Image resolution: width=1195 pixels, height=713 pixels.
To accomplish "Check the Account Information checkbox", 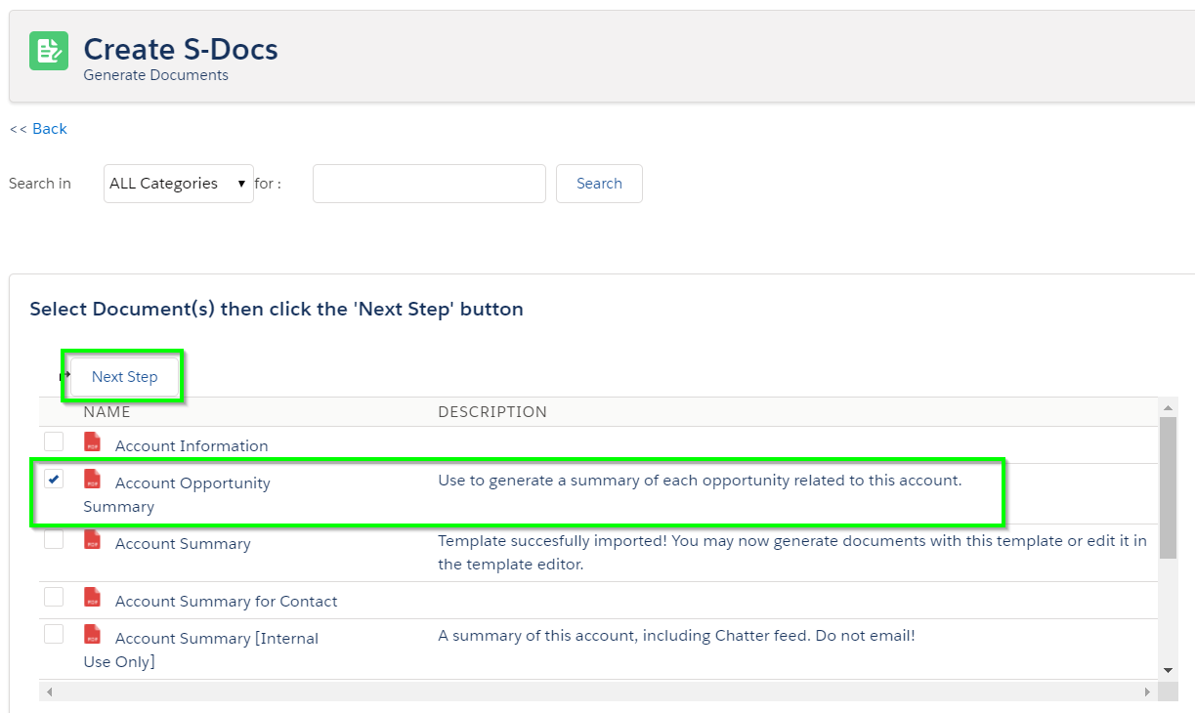I will [54, 440].
